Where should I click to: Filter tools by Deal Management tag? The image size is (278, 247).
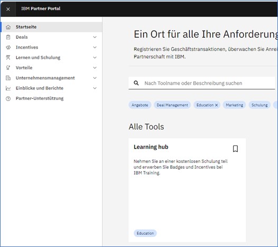point(172,105)
